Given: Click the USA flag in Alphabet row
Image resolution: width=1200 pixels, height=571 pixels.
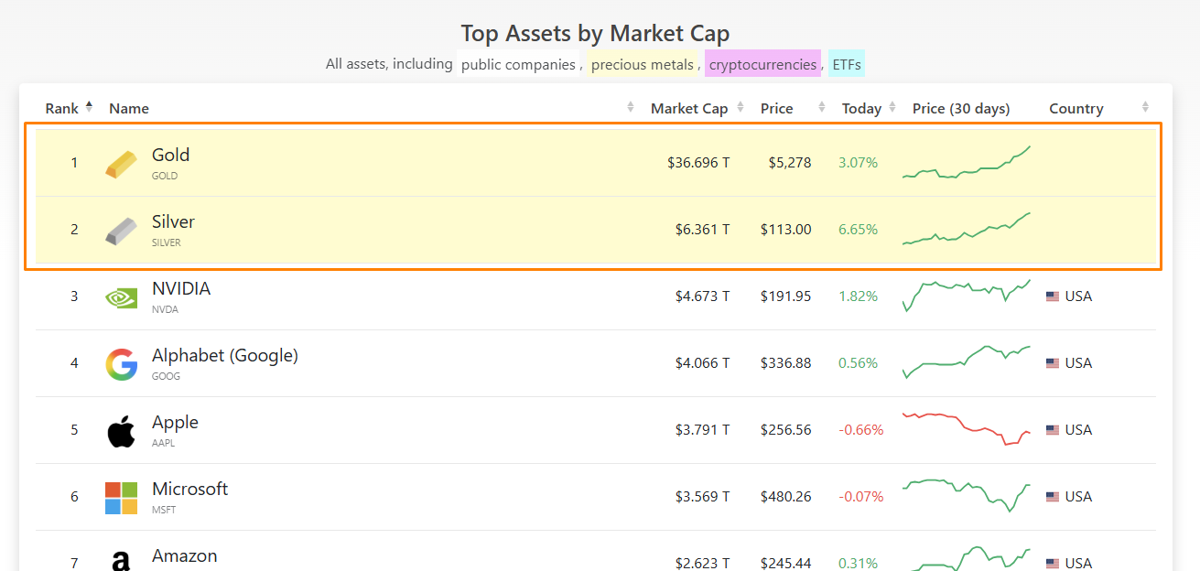Looking at the screenshot, I should (1053, 363).
